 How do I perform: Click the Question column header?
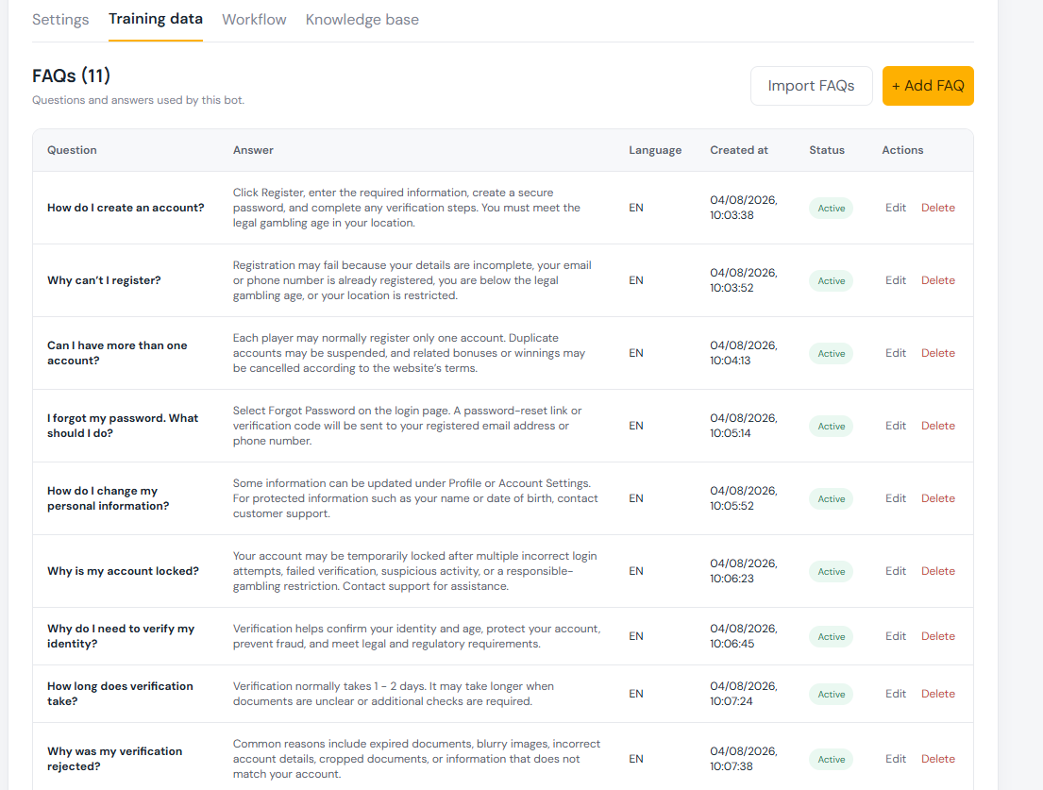coord(72,150)
